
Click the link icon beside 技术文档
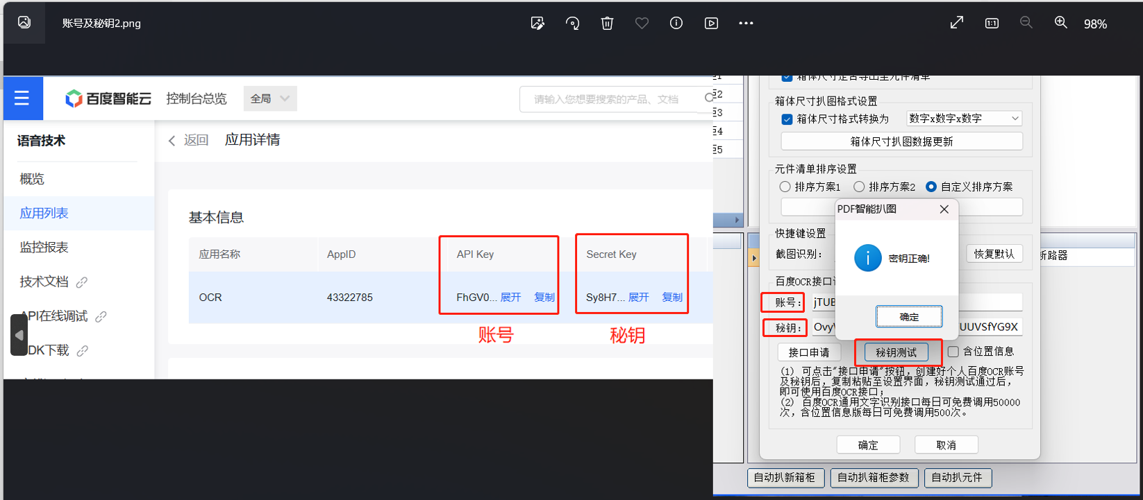[x=82, y=282]
